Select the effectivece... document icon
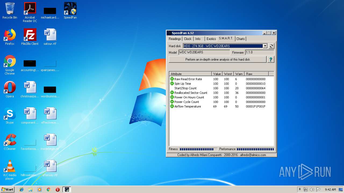 tap(50, 116)
